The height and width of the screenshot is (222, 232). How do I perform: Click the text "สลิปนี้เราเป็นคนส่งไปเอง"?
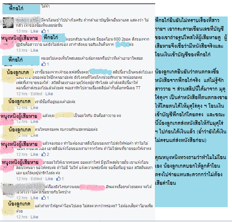click(x=132, y=72)
